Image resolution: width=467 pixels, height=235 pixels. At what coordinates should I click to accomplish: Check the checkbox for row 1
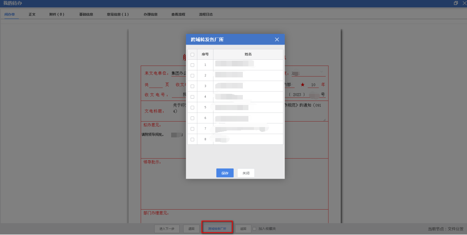192,65
